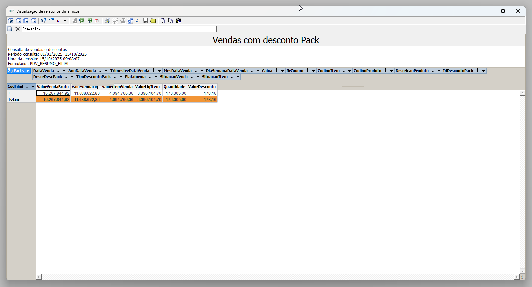
Task: Toggle the highlighted layout panel button
Action: click(130, 21)
